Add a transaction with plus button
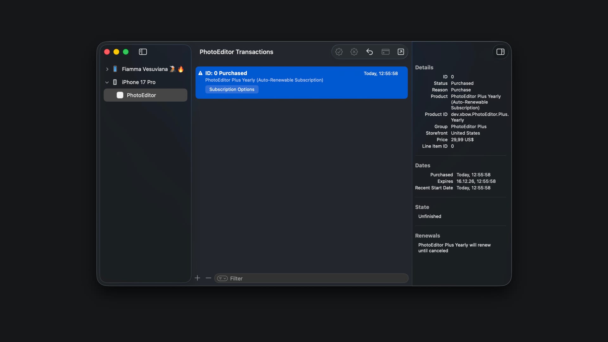The width and height of the screenshot is (608, 342). (198, 278)
